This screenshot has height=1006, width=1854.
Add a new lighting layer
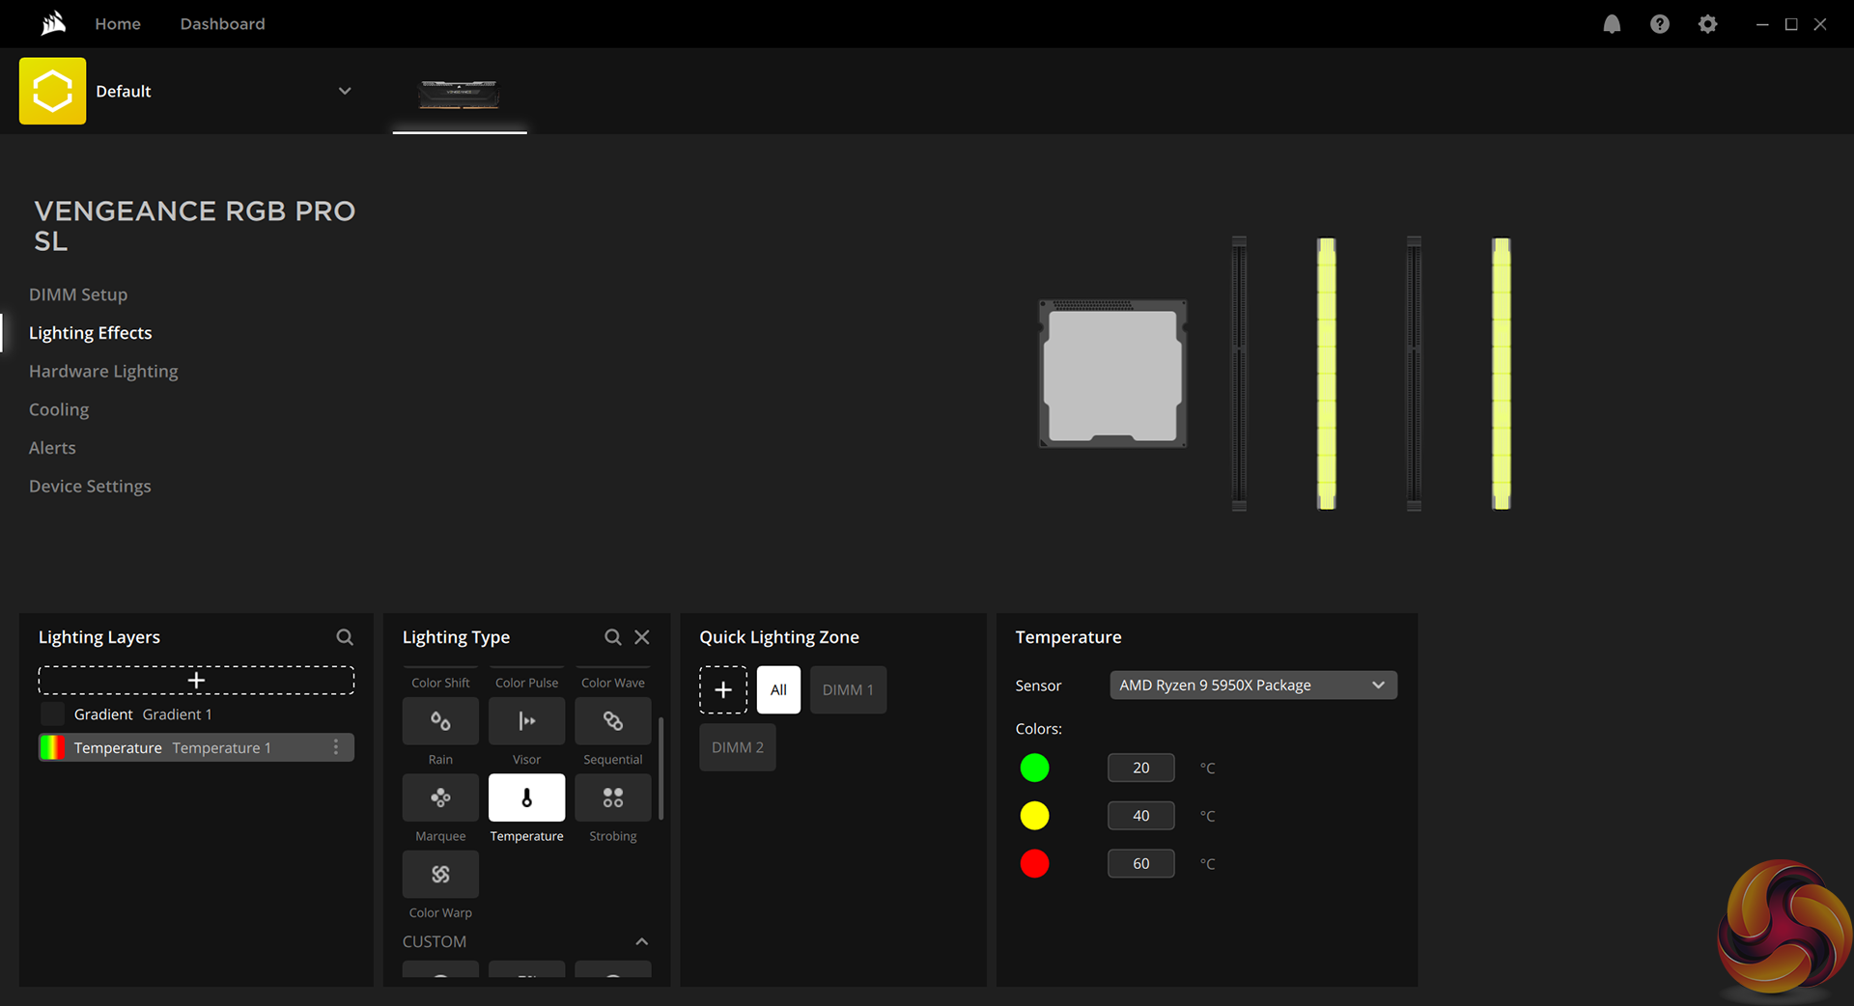[x=196, y=681]
